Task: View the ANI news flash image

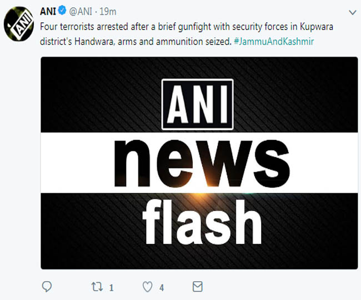Action: click(199, 163)
